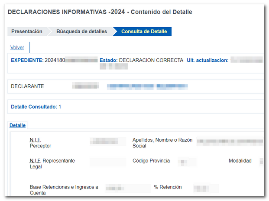Click the Modalidad label
The width and height of the screenshot is (269, 201).
pos(240,161)
